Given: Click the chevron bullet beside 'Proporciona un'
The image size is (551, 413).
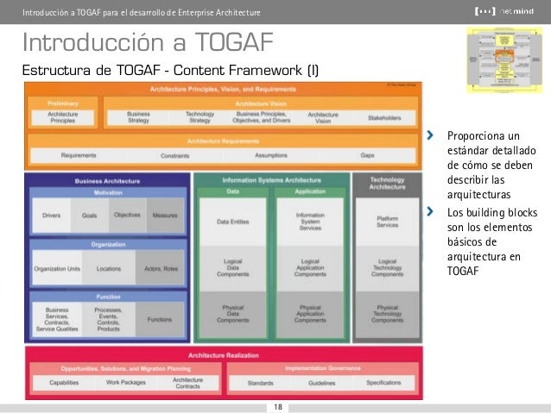Looking at the screenshot, I should 430,135.
